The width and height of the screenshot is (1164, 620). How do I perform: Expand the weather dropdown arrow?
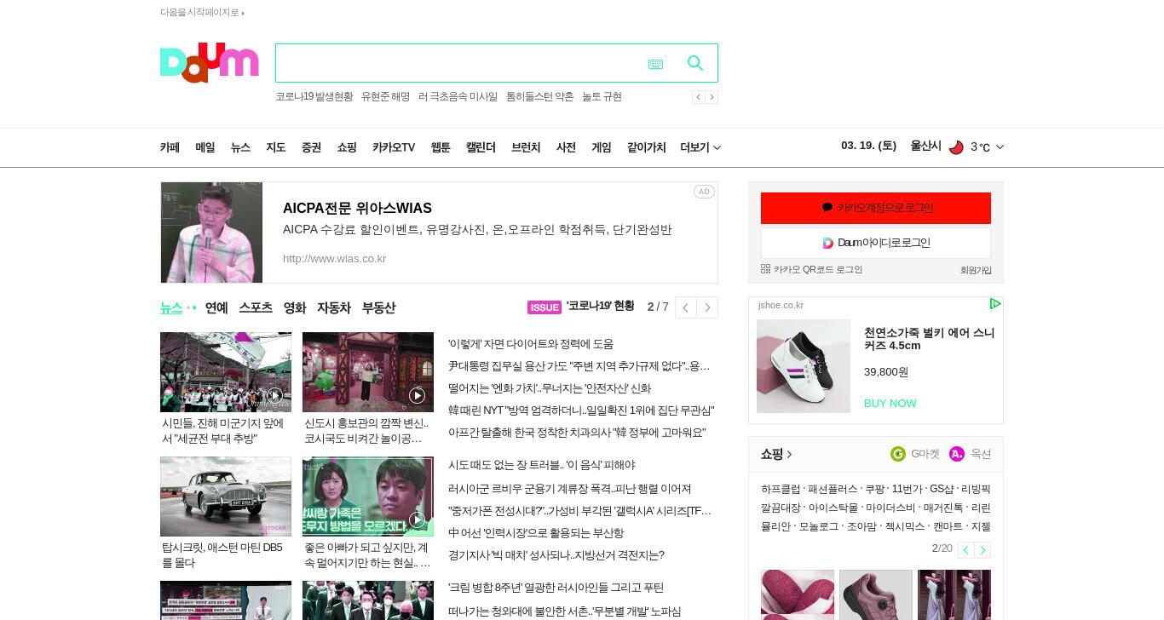tap(1000, 147)
